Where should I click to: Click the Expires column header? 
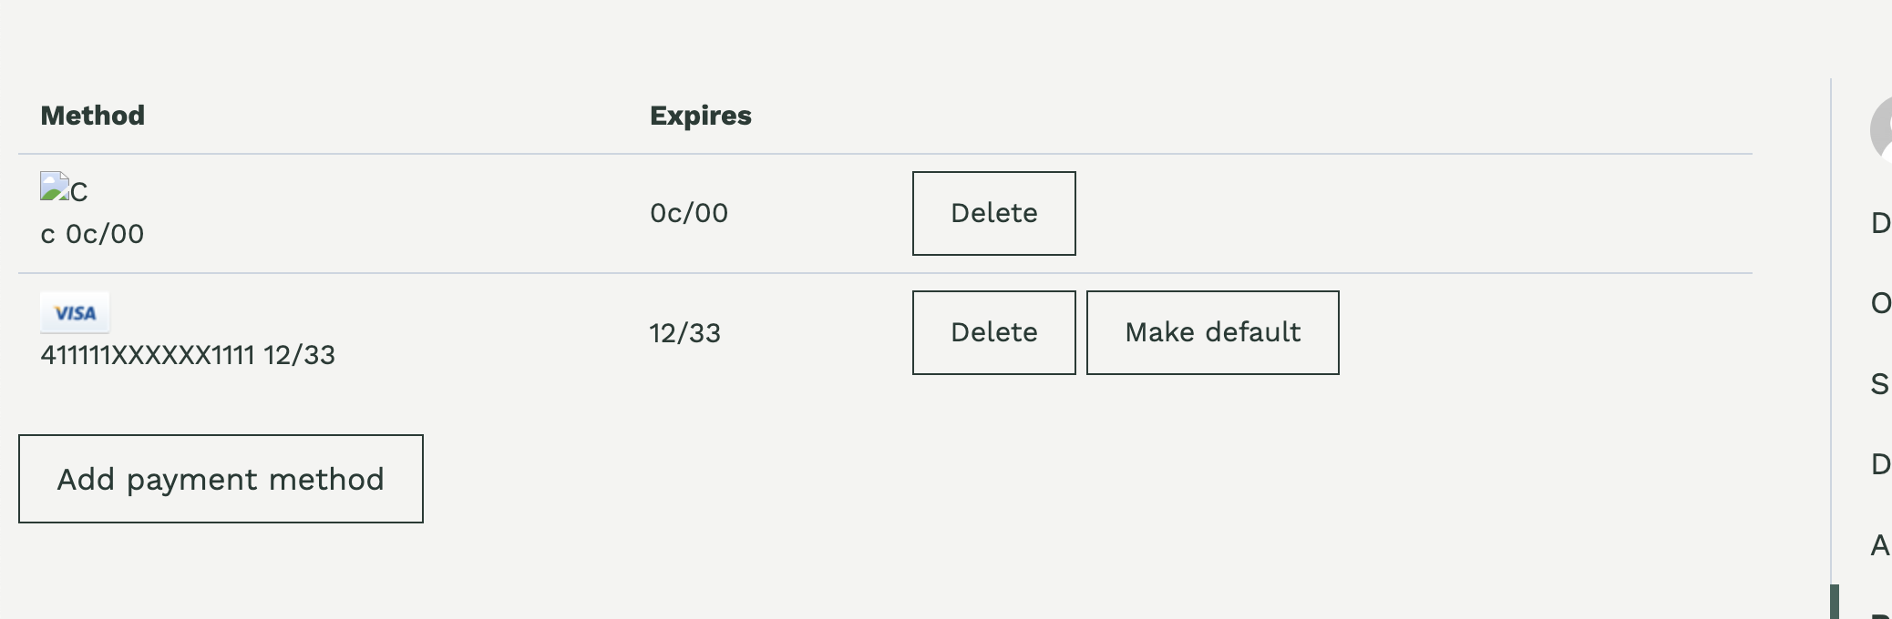tap(700, 115)
